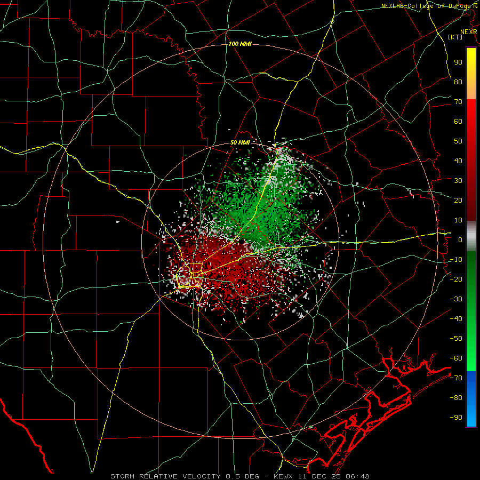Viewport: 480px width, 480px height.
Task: Click the -10 value on velocity scale
Action: click(456, 260)
